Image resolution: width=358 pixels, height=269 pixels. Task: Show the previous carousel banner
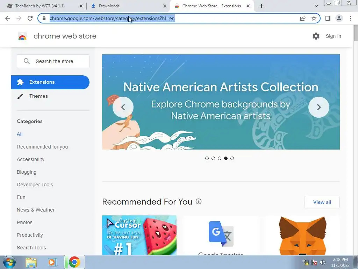point(123,107)
